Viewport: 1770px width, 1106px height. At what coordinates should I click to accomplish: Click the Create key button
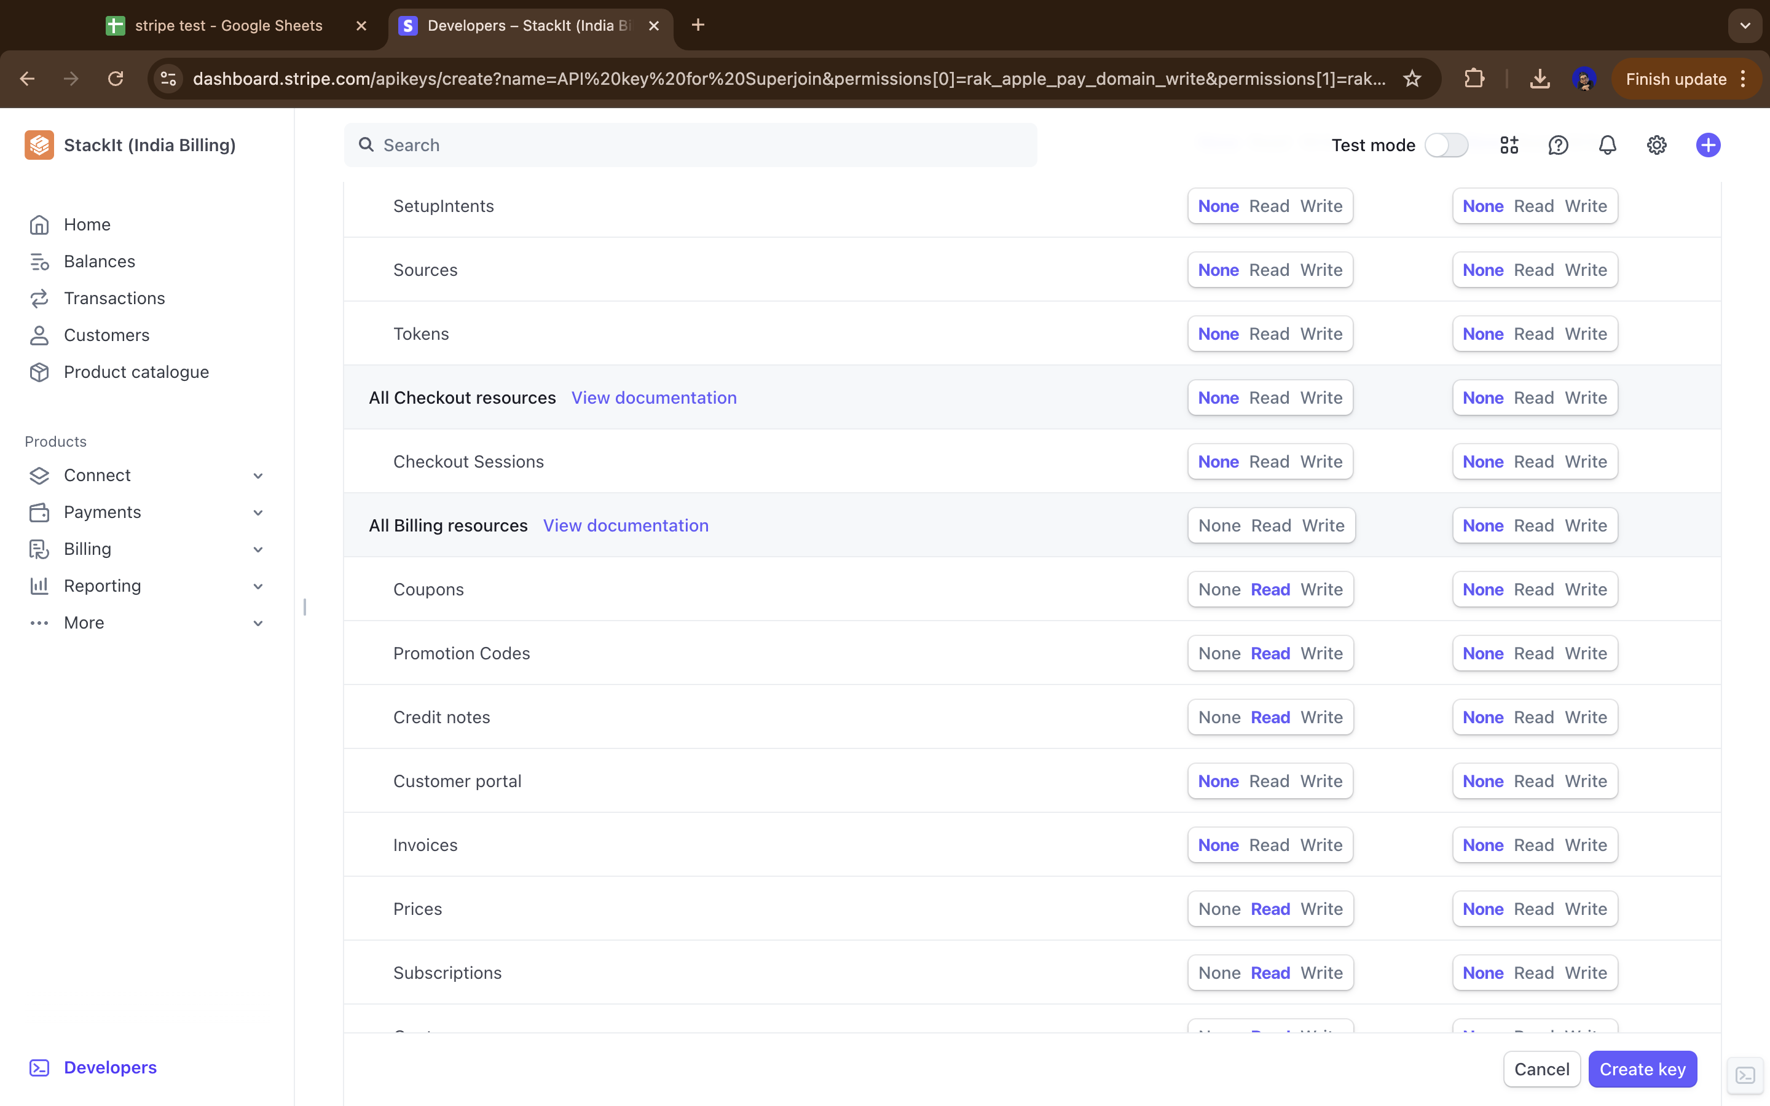coord(1642,1069)
